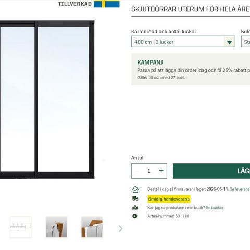Click the delivery truck icon
Viewport: 250px width, 250px height.
tap(135, 198)
